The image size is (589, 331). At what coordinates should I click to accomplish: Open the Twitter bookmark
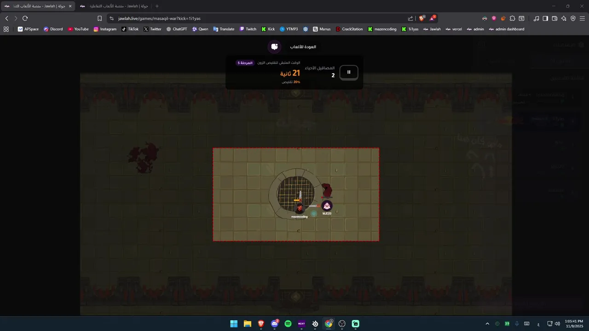click(152, 29)
